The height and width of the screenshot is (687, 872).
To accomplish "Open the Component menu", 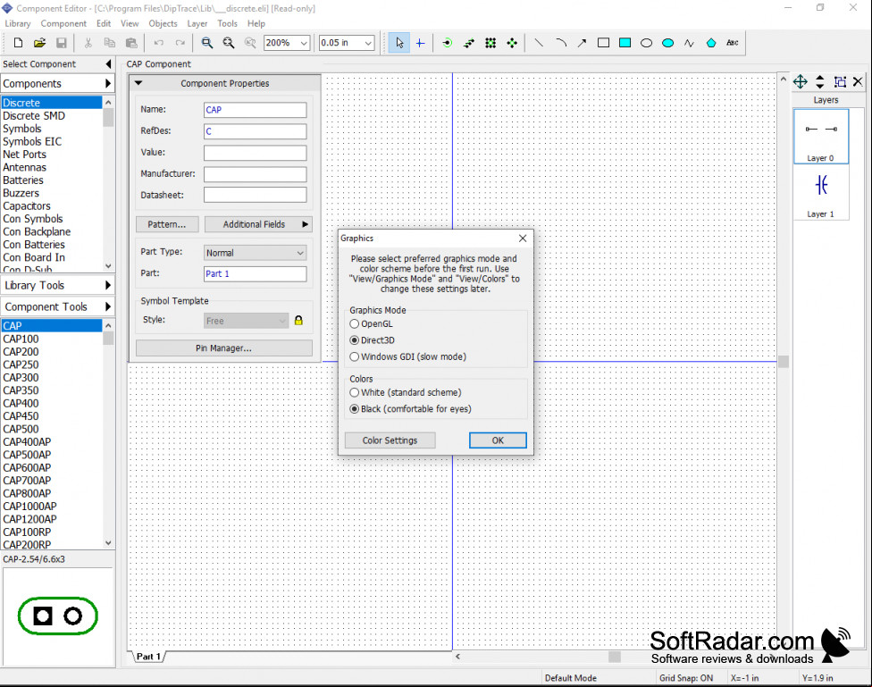I will [x=63, y=23].
